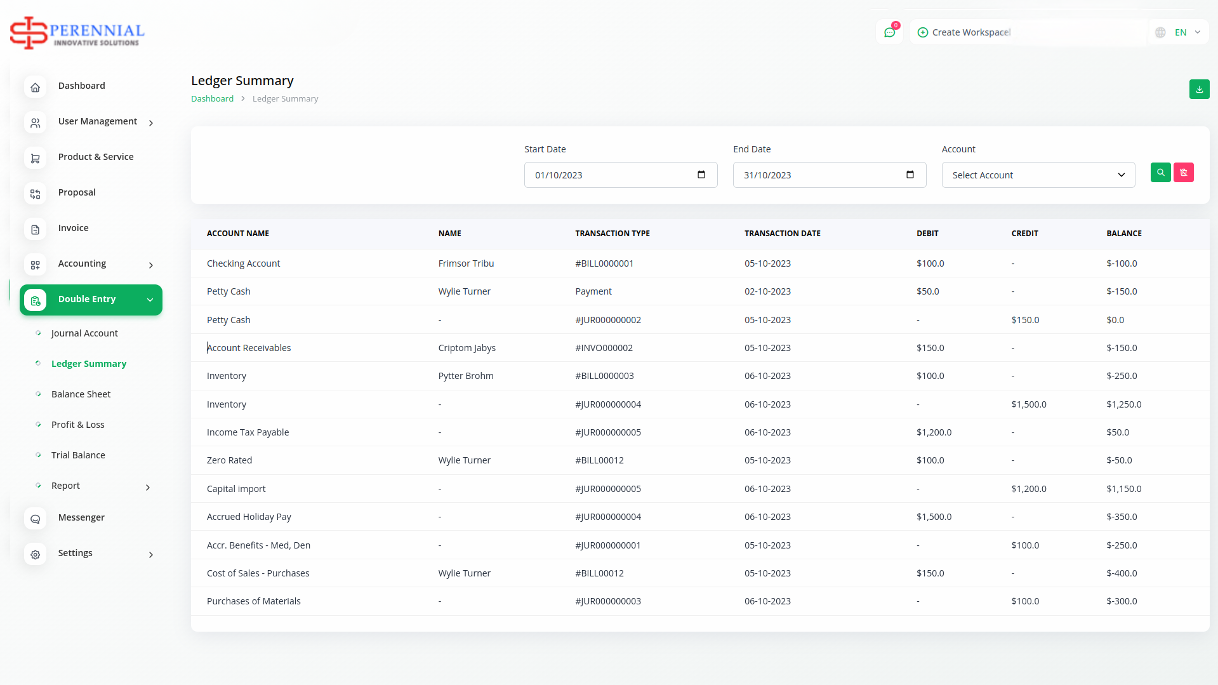Click the End Date input field
The image size is (1218, 685).
tap(819, 175)
